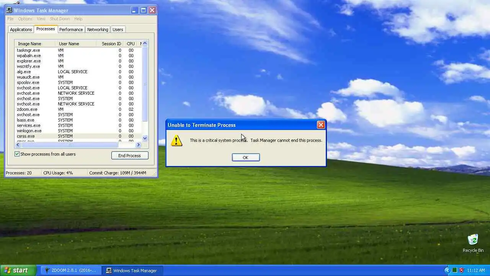Expand hidden tray icons with the arrow
490x276 pixels.
[x=447, y=270]
